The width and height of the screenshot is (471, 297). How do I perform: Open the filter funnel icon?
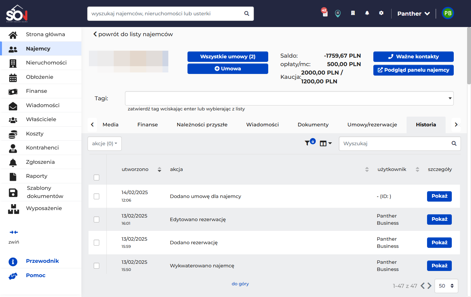[307, 143]
